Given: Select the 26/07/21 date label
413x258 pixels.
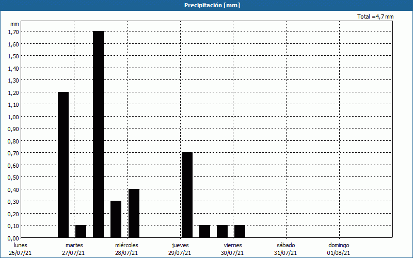Looking at the screenshot, I should pos(20,253).
